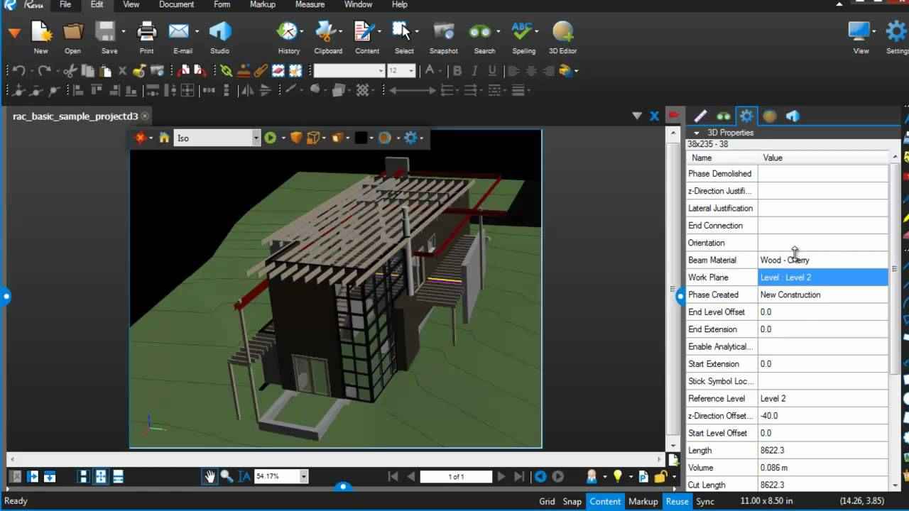
Task: Toggle Snap in the status bar
Action: click(572, 501)
